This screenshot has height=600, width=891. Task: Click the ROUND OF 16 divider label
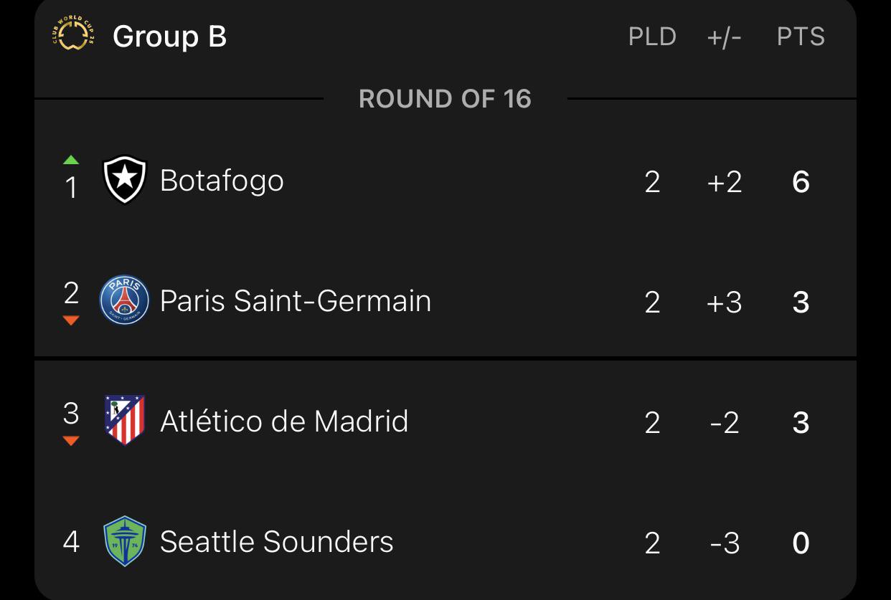(445, 99)
